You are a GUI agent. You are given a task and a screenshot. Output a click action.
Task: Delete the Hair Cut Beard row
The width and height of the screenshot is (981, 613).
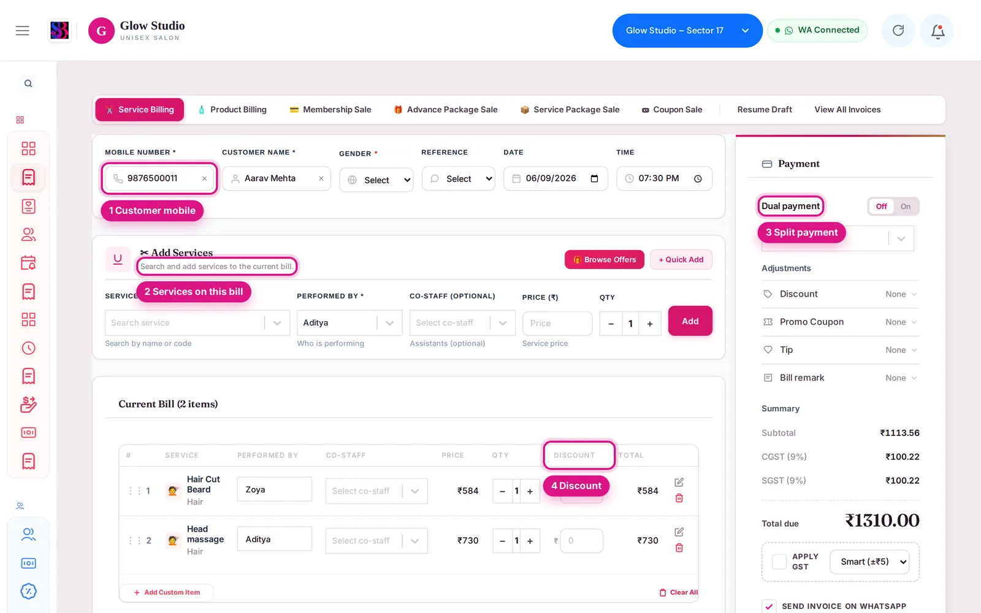pyautogui.click(x=679, y=498)
